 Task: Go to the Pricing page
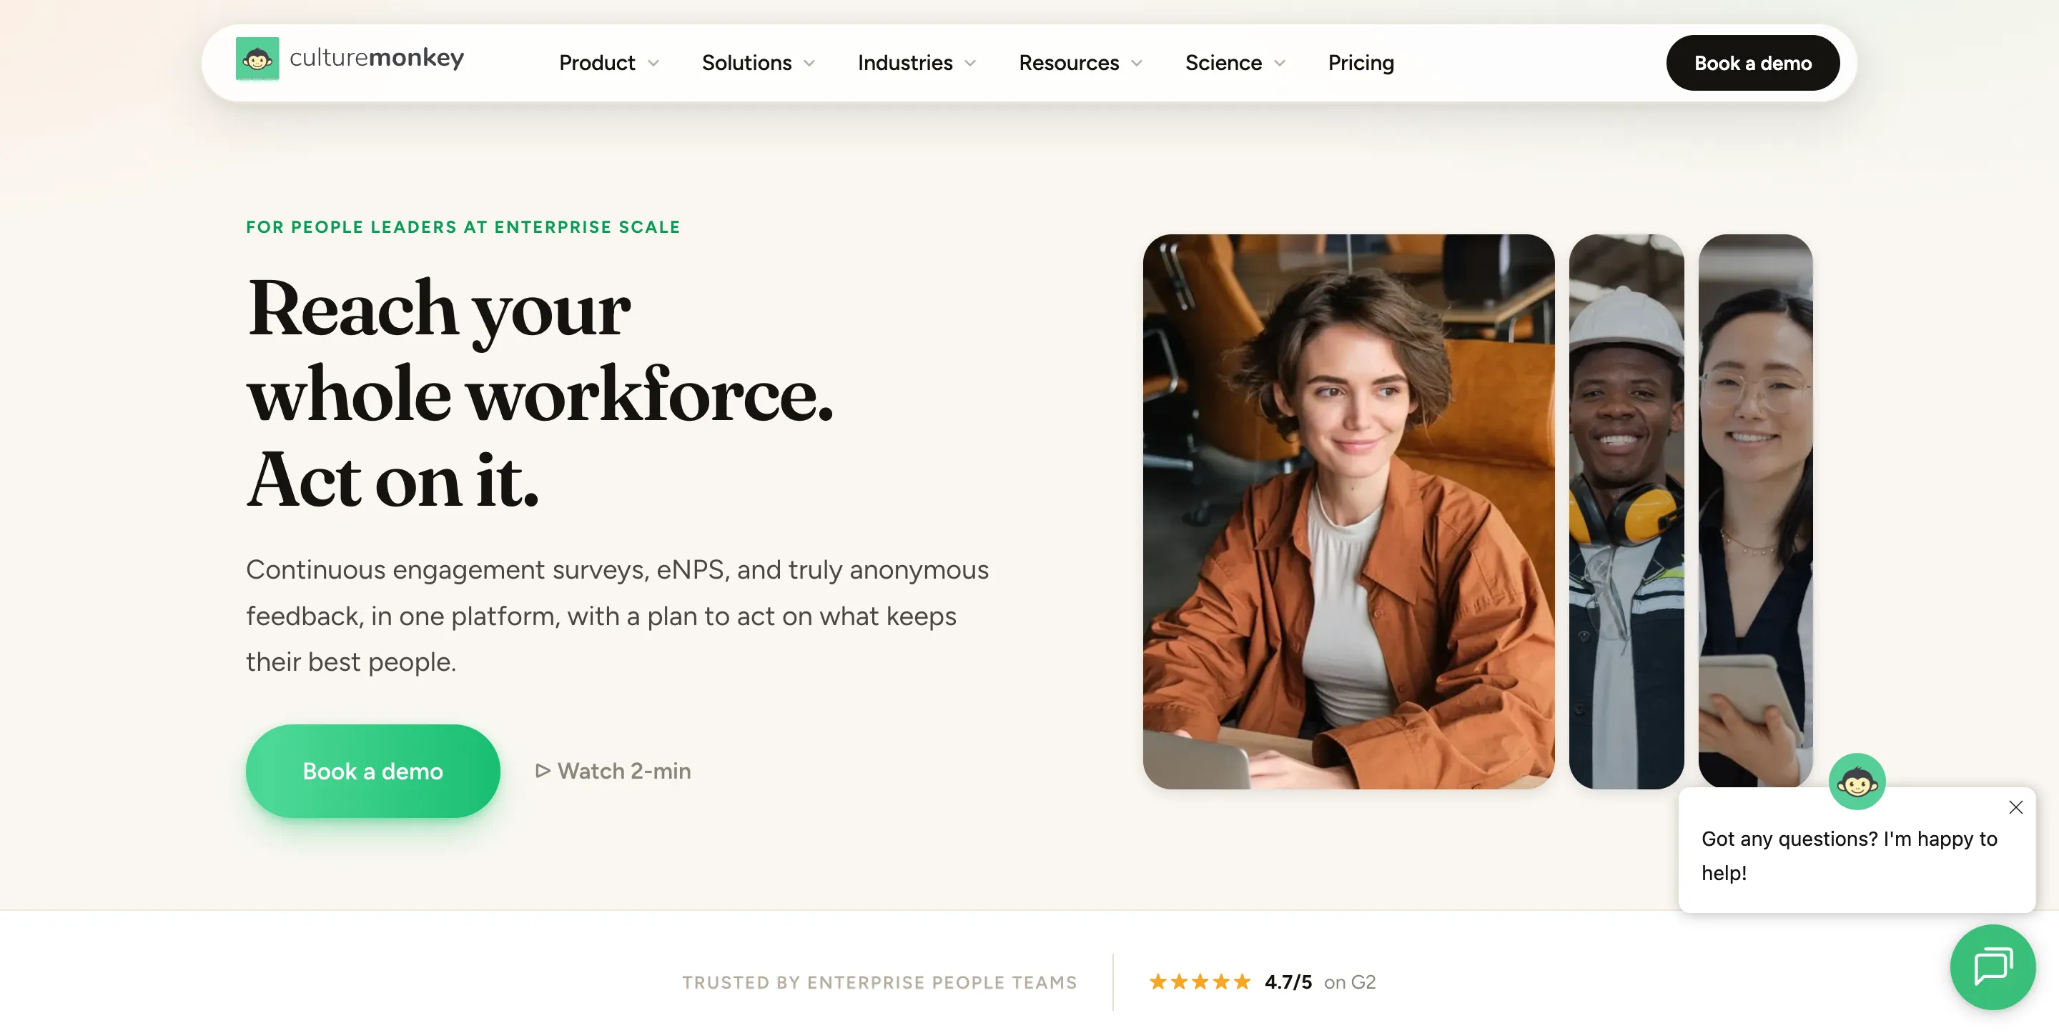(1361, 63)
